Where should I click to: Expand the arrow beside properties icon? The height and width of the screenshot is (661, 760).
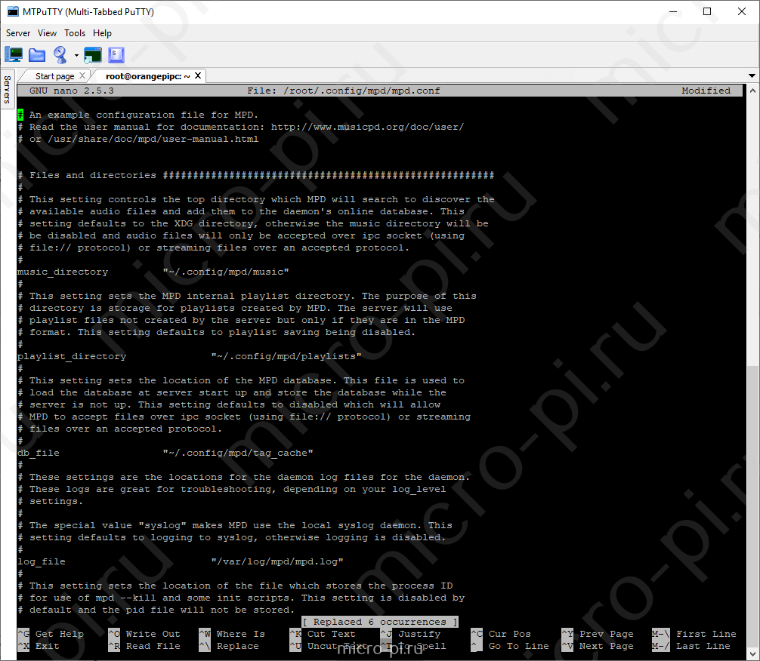tap(76, 56)
